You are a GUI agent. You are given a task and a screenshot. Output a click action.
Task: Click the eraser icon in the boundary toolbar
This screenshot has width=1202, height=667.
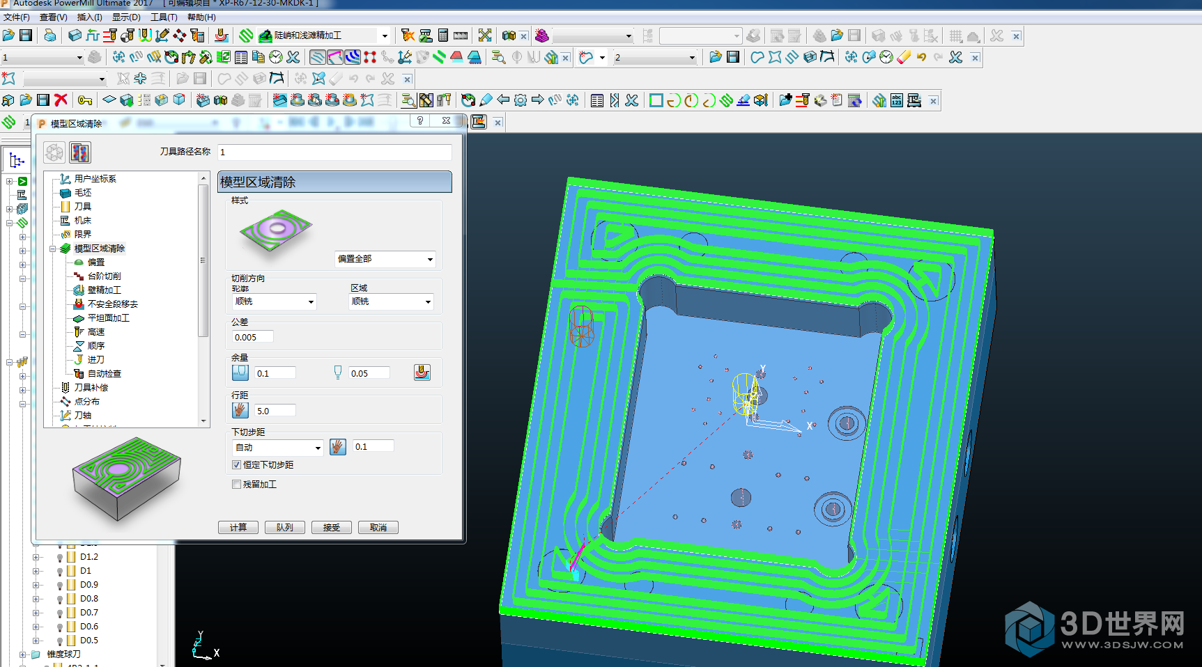tap(904, 57)
